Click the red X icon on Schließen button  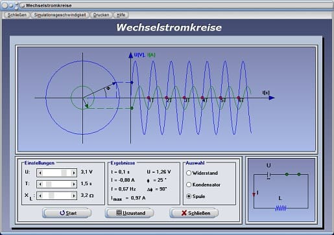(184, 213)
